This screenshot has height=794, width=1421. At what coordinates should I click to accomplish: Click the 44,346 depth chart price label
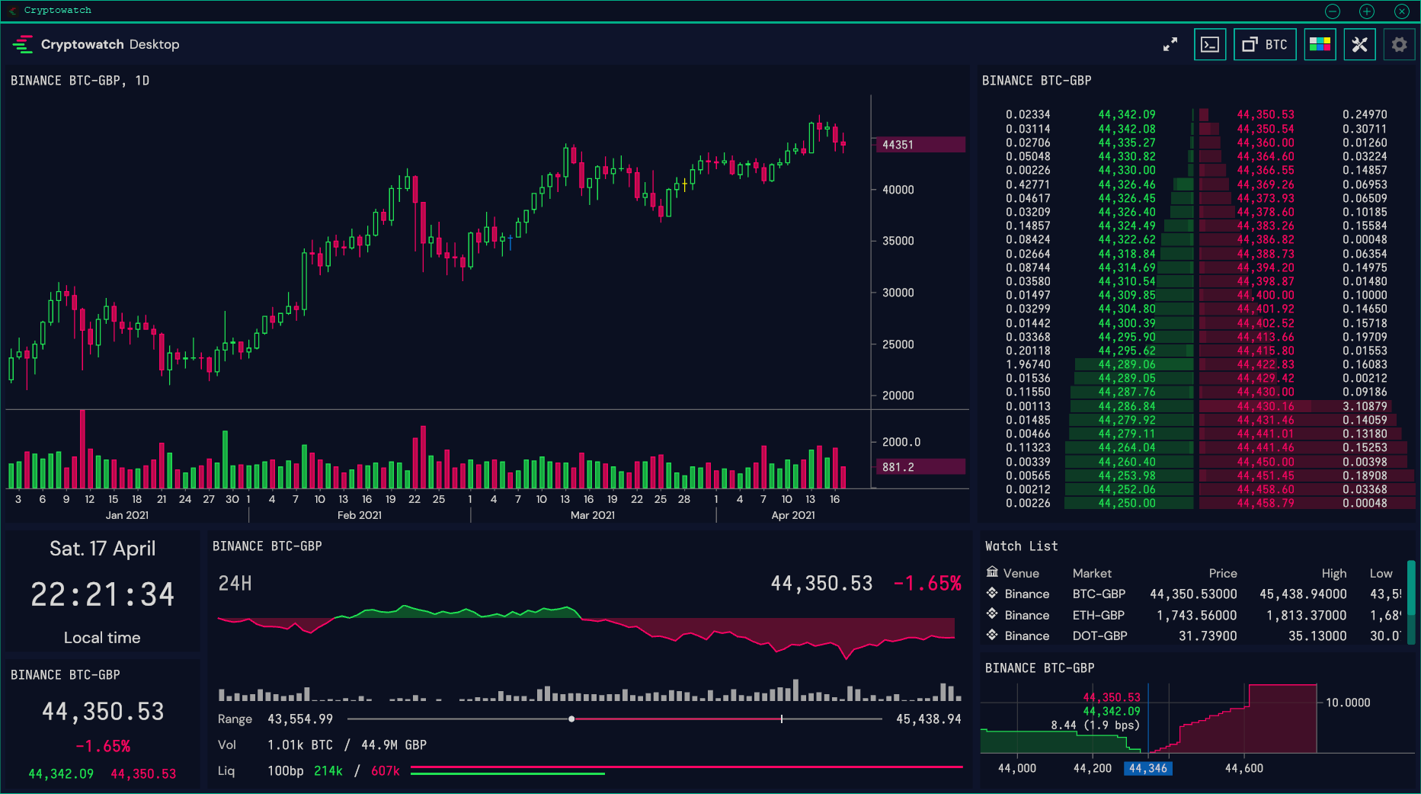[x=1148, y=768]
